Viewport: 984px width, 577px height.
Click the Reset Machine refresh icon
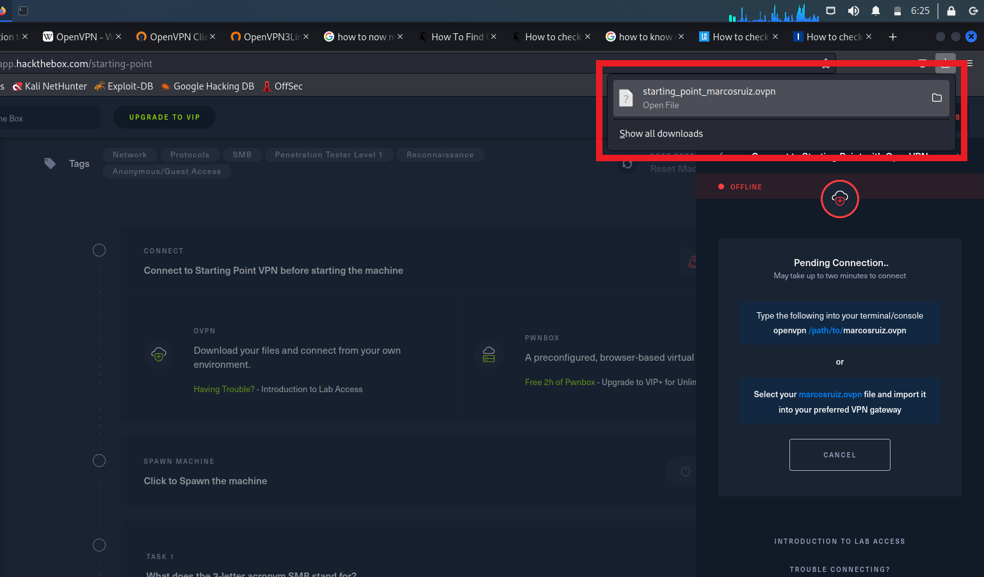[x=626, y=164]
